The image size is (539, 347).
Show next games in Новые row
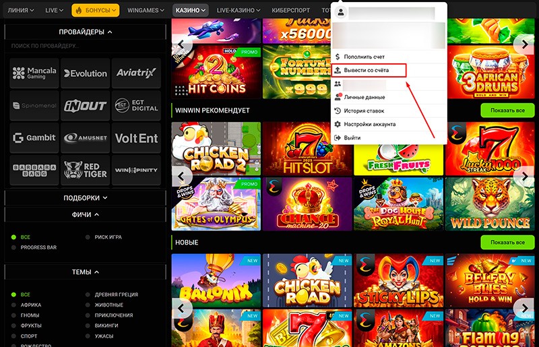point(525,308)
